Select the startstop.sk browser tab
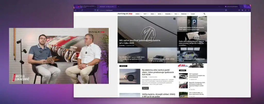The image size is (264, 104). (x=107, y=6)
